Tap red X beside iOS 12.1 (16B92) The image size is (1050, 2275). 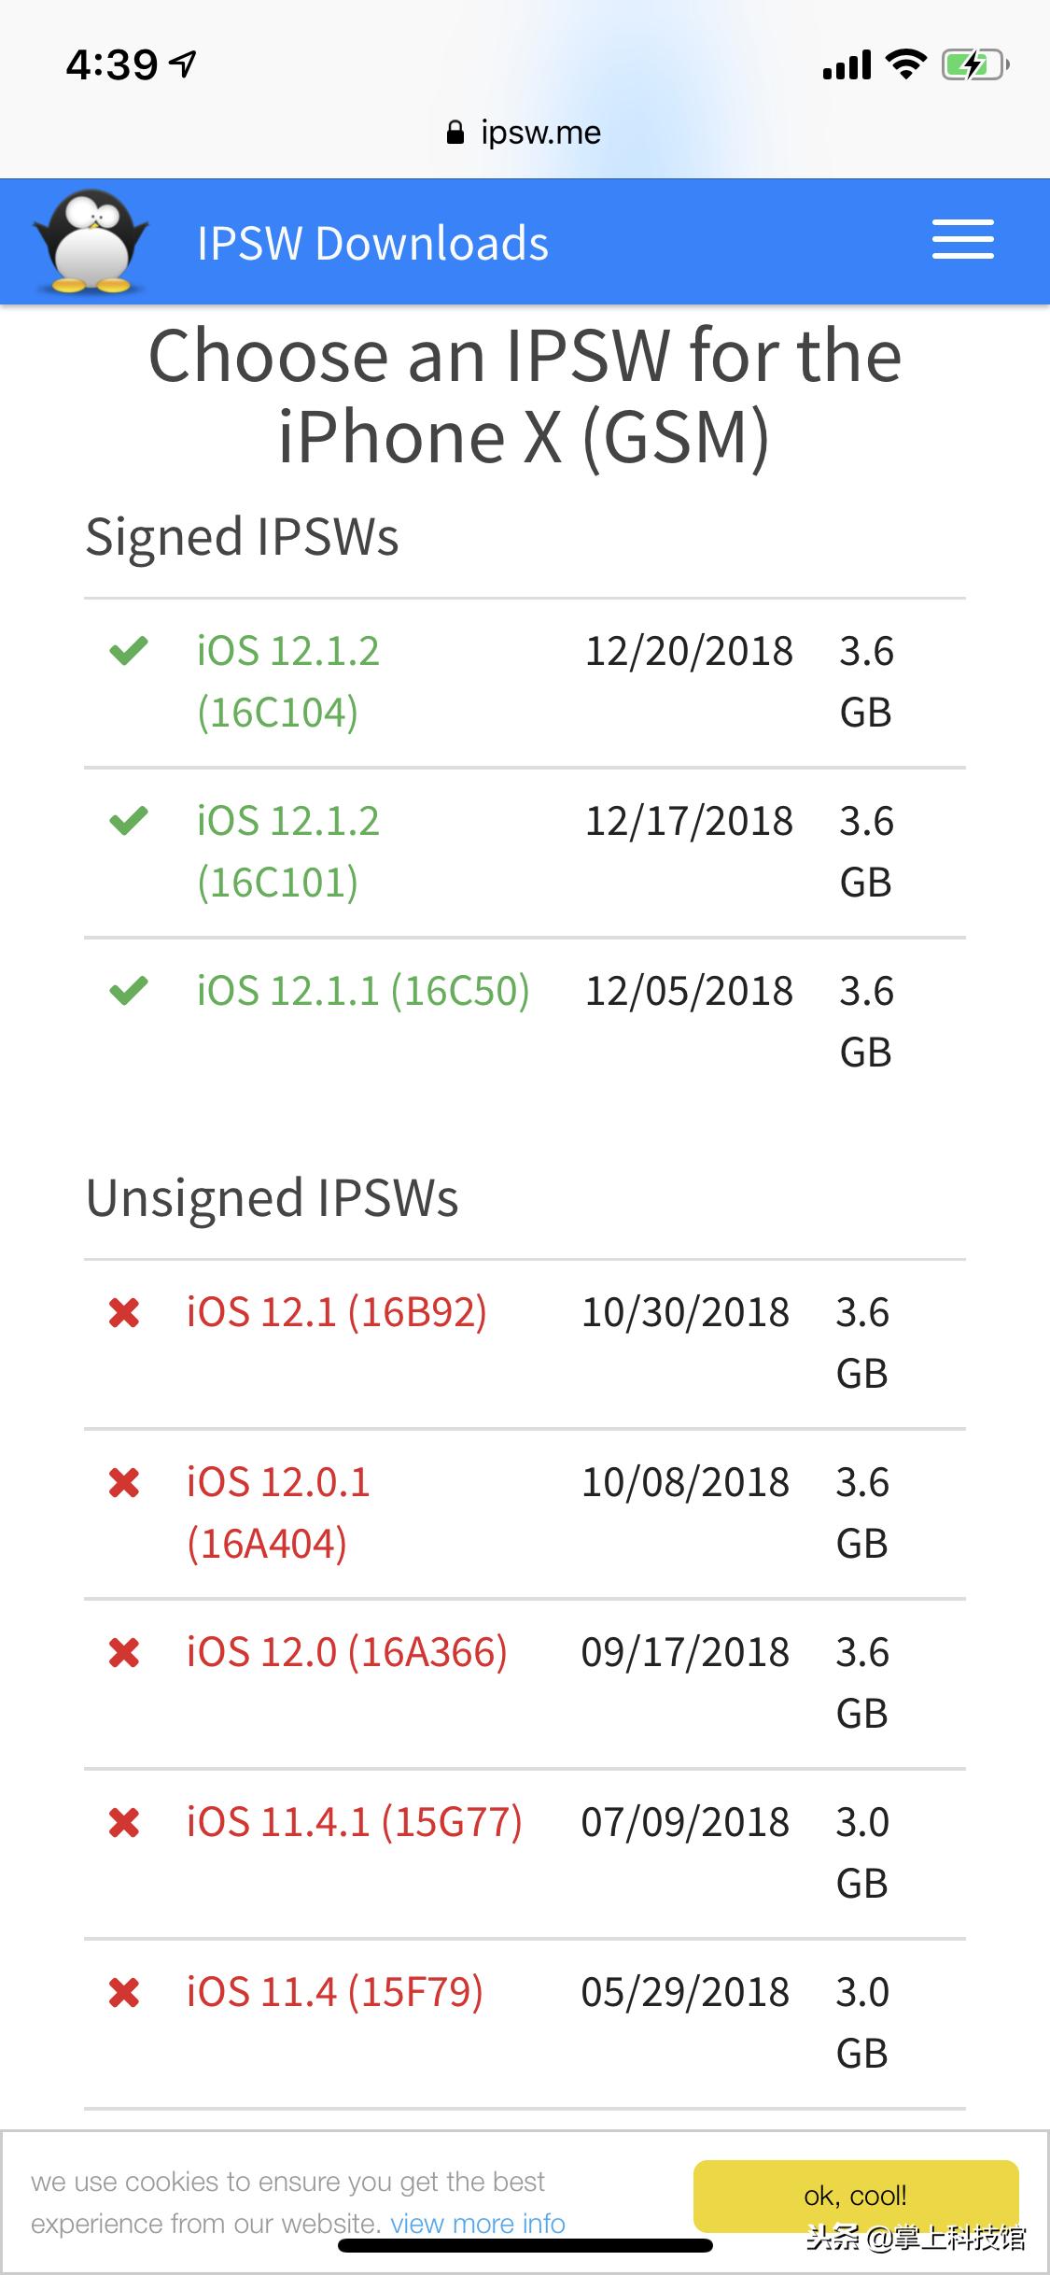pos(124,1313)
